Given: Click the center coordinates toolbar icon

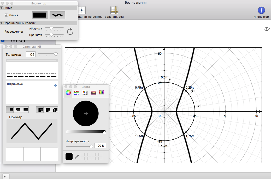Looking at the screenshot, I should (x=81, y=10).
